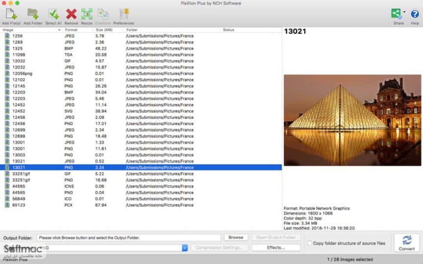Click the Select All checkmark icon
423x264 pixels.
pos(53,14)
